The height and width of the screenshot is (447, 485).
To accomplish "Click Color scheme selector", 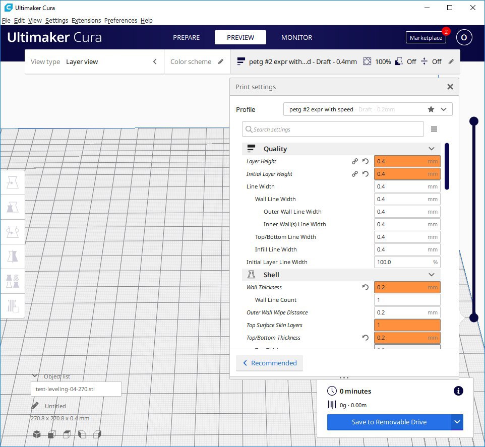I will click(197, 61).
